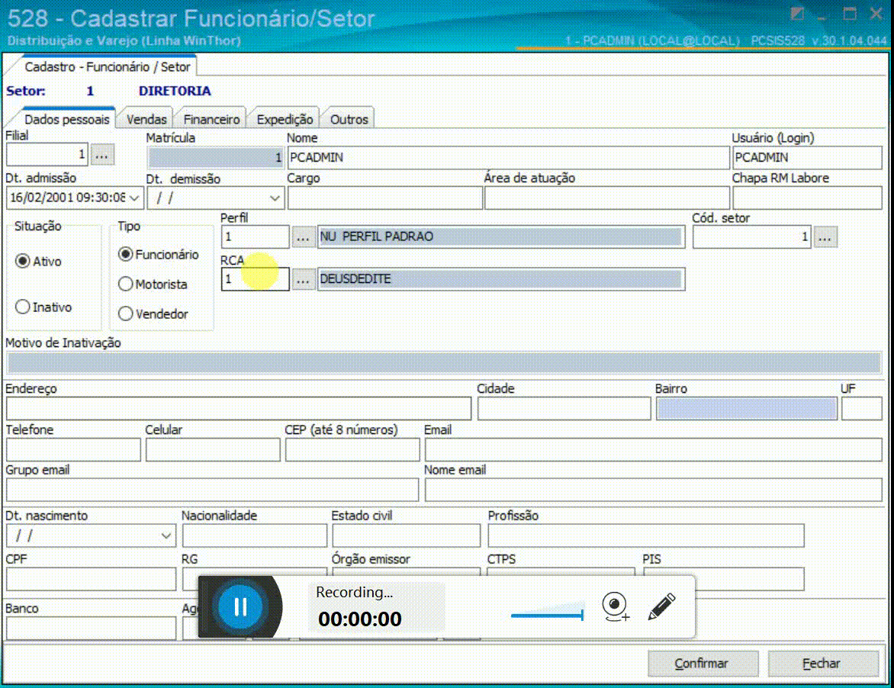Select Cadastro - Funcionário / Setor tab
Screen dimensions: 894x688
click(108, 66)
